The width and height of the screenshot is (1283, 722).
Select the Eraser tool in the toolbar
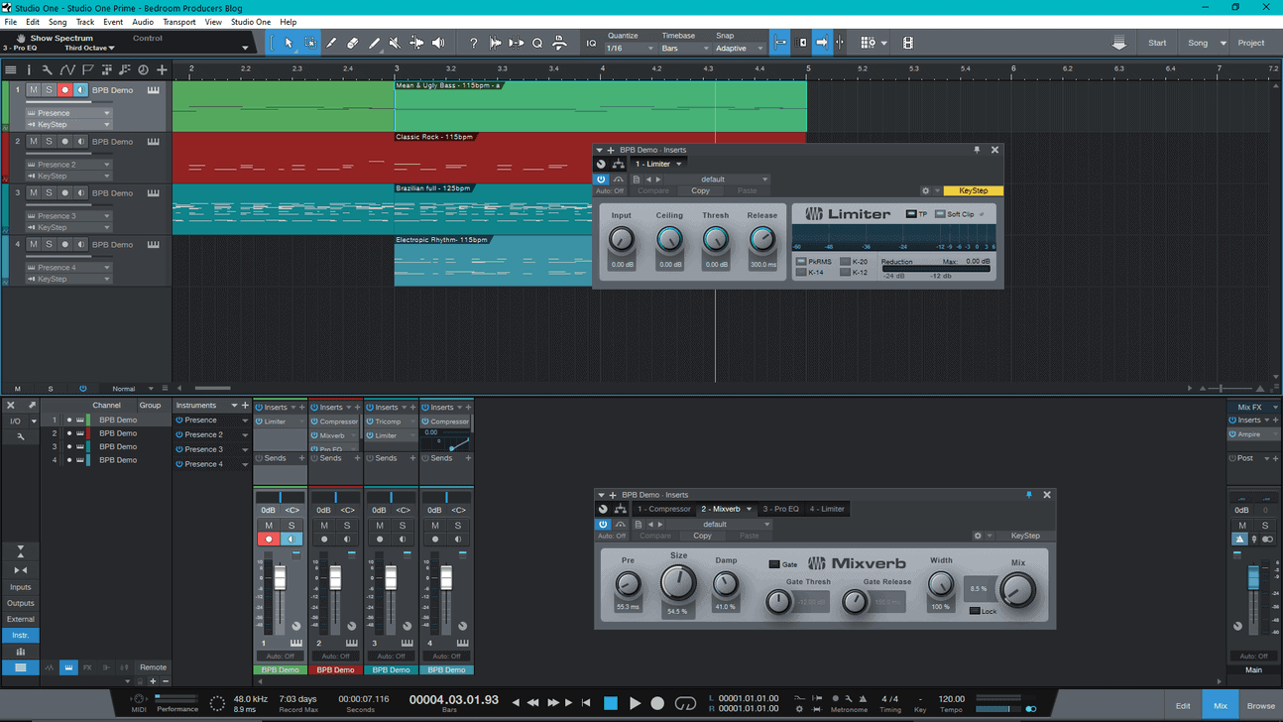click(x=353, y=43)
